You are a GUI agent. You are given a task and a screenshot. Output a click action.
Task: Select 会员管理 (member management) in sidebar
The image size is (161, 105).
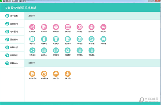pos(12,24)
